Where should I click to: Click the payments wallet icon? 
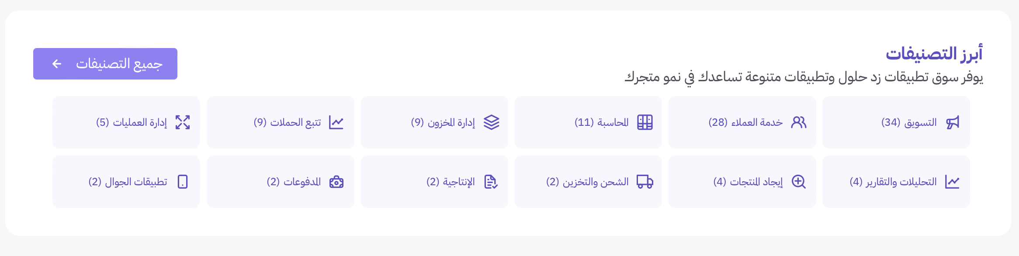click(x=336, y=182)
